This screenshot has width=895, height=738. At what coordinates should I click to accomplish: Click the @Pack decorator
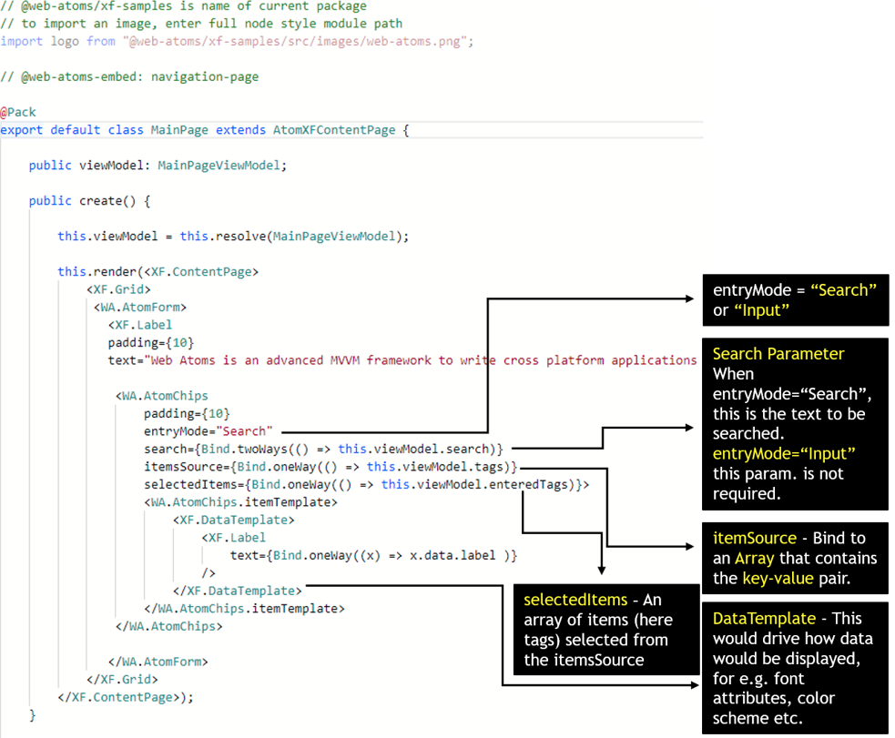(18, 112)
